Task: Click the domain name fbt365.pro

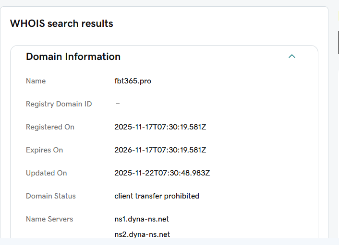Action: [x=133, y=81]
